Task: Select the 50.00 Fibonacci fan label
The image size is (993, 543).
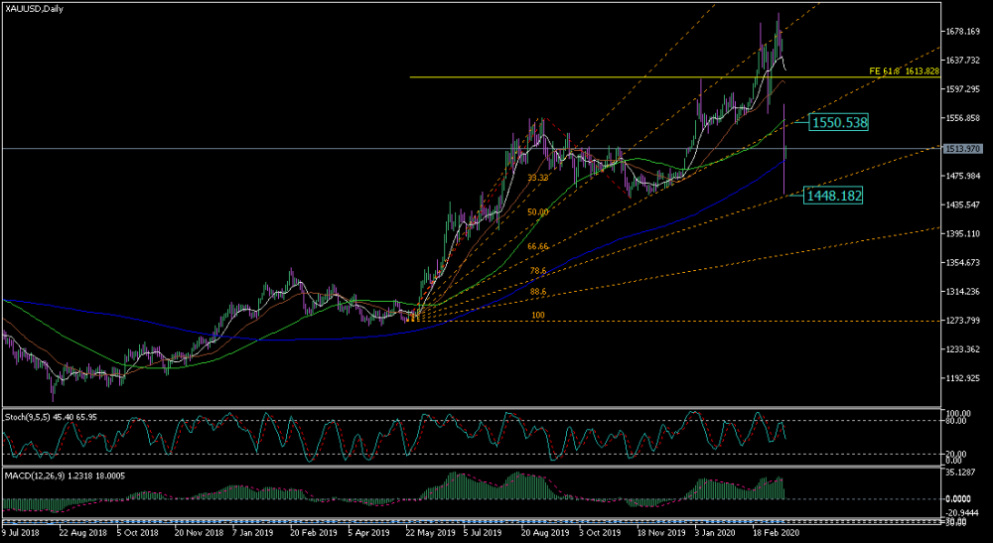Action: [x=537, y=212]
